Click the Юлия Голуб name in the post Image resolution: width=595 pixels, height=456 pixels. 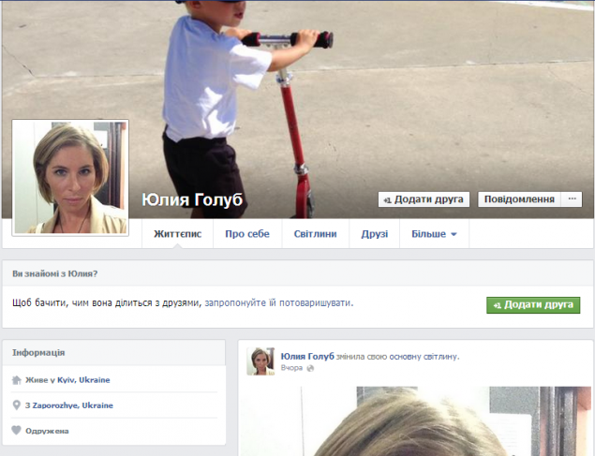(307, 357)
